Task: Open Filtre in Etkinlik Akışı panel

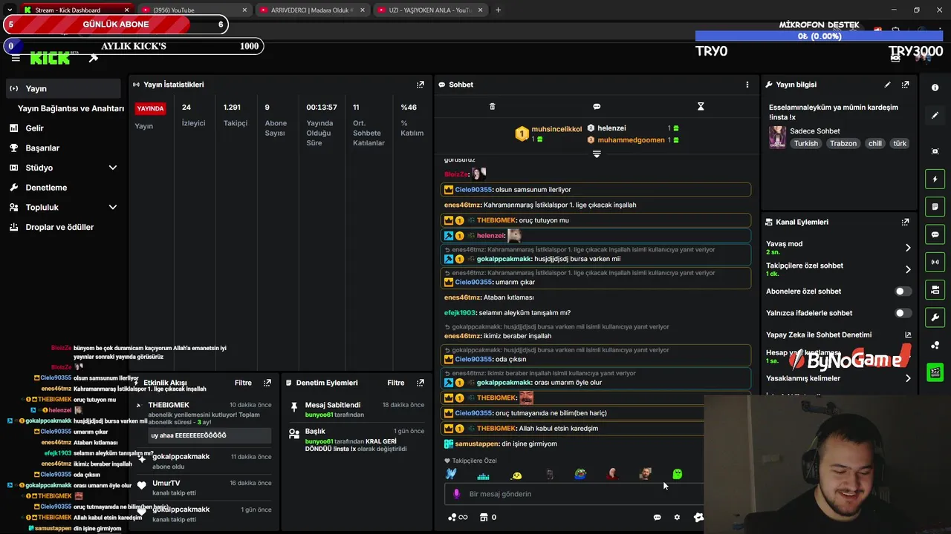Action: point(243,383)
